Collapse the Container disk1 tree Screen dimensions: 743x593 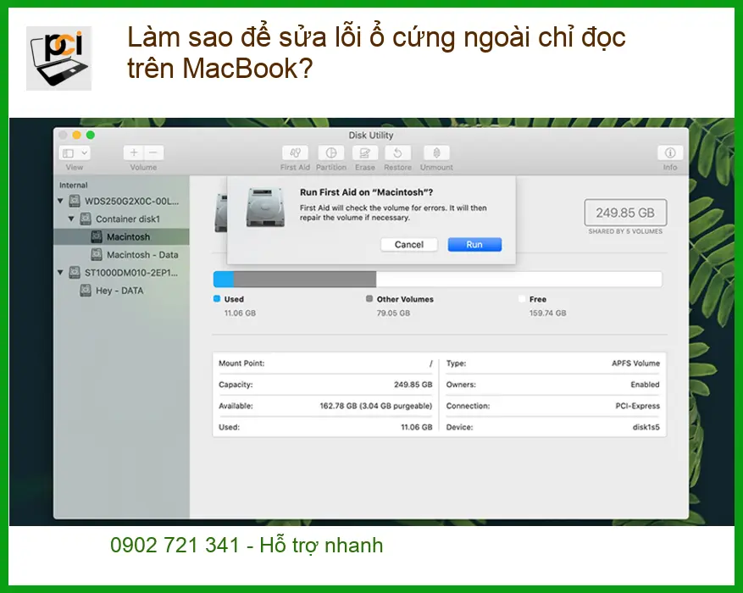[x=71, y=219]
